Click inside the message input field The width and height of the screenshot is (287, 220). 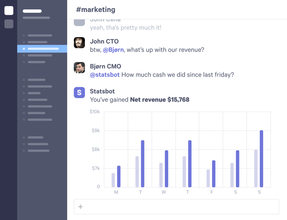178,207
